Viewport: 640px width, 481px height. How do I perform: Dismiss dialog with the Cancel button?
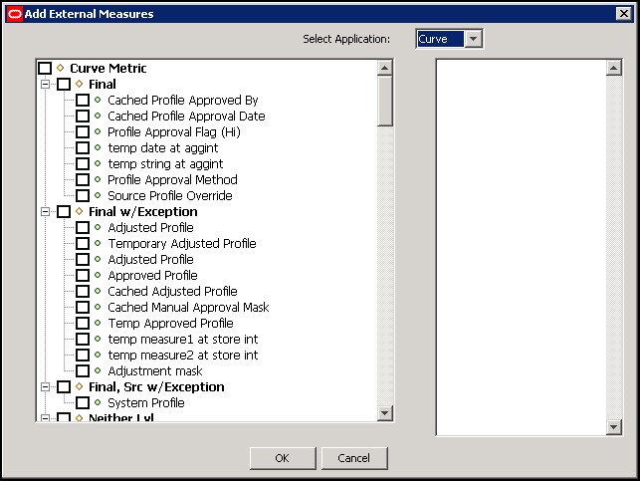click(354, 458)
